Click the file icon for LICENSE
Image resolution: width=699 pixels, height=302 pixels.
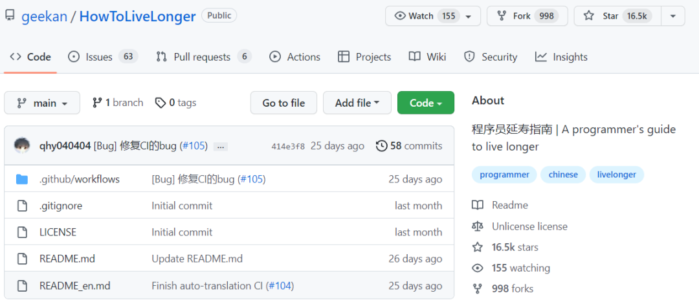[22, 232]
